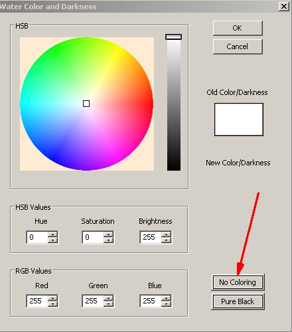
Task: Pick the center point of the color wheel
Action: click(x=86, y=104)
